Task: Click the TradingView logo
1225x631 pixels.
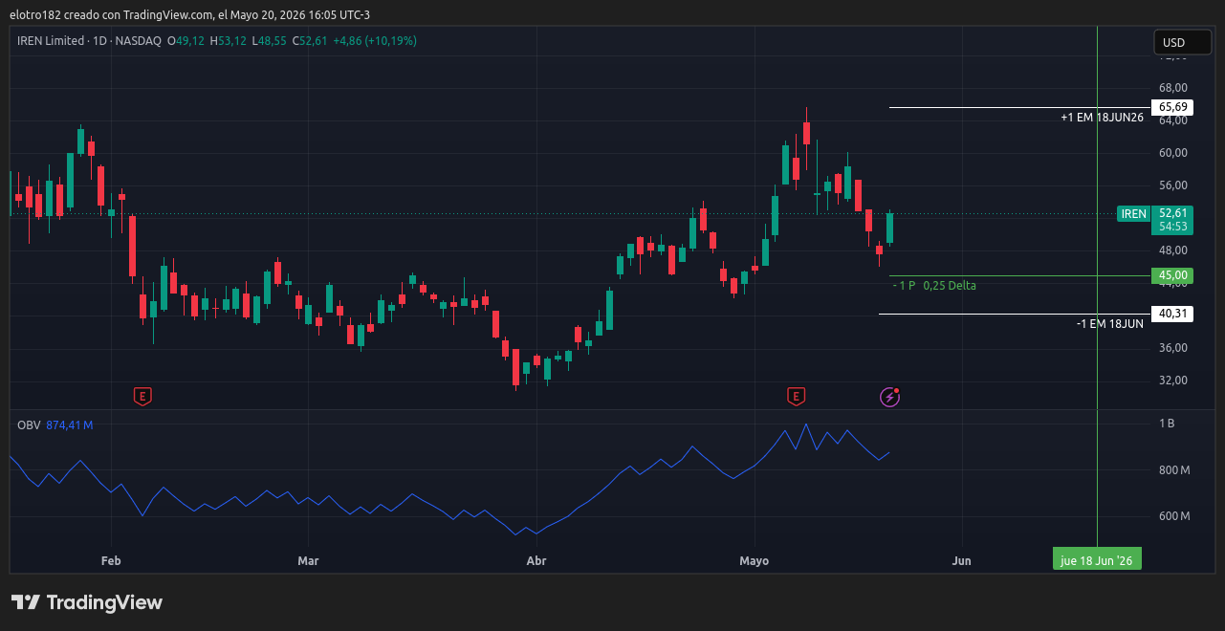Action: tap(87, 602)
